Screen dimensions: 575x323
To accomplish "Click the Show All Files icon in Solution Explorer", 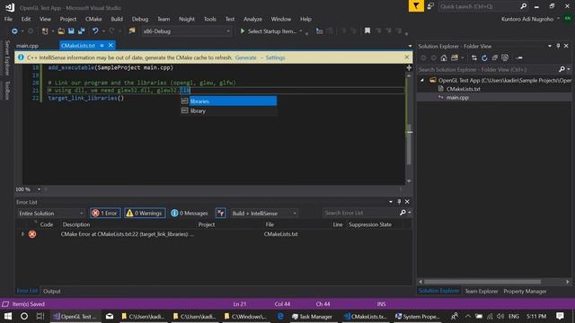I will [x=505, y=57].
